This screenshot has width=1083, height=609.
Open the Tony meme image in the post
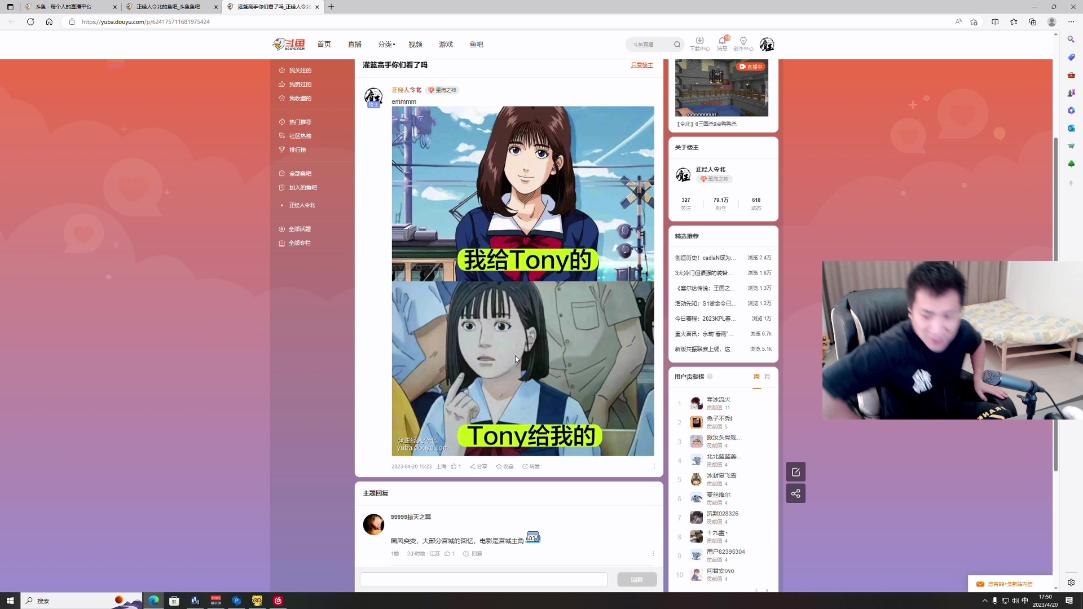coord(523,281)
